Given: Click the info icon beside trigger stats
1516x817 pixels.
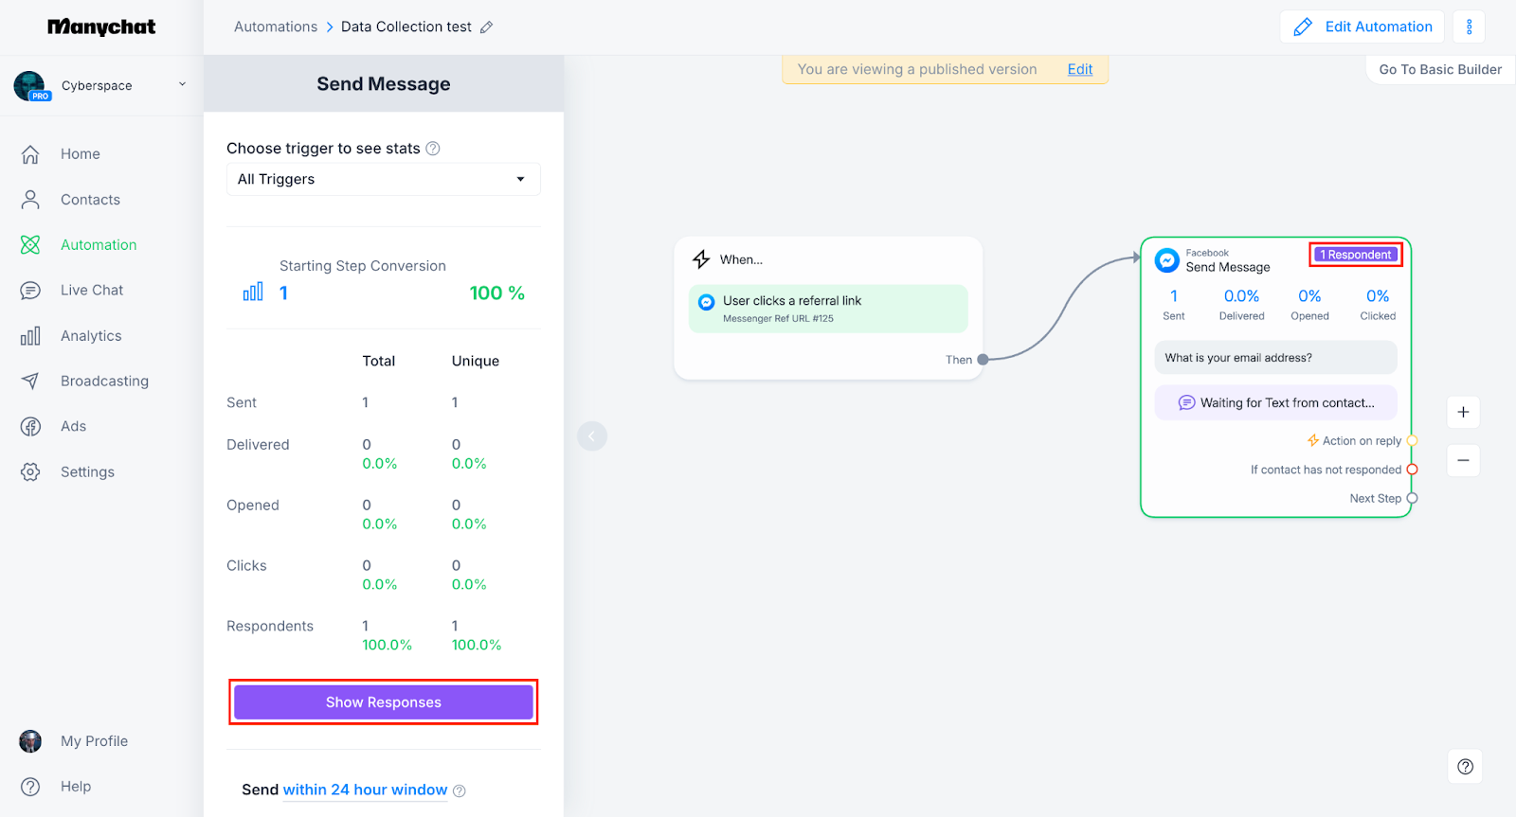Looking at the screenshot, I should point(433,149).
